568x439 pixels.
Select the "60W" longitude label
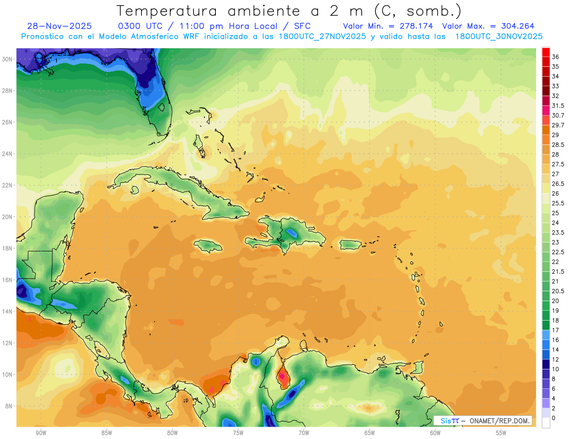pos(435,433)
